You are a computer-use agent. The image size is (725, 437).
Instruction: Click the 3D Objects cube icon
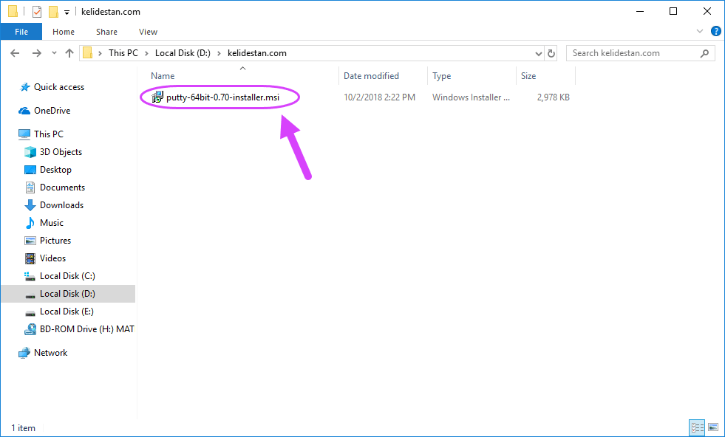click(x=30, y=152)
